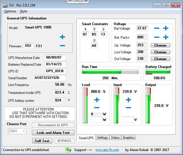Click the plus icon next to Model
This screenshot has height=155, width=183.
(x=62, y=37)
